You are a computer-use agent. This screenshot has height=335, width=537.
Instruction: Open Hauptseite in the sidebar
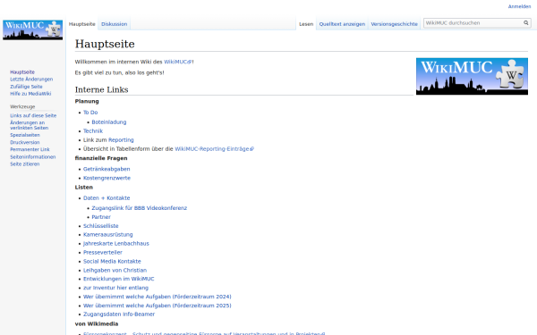coord(22,72)
